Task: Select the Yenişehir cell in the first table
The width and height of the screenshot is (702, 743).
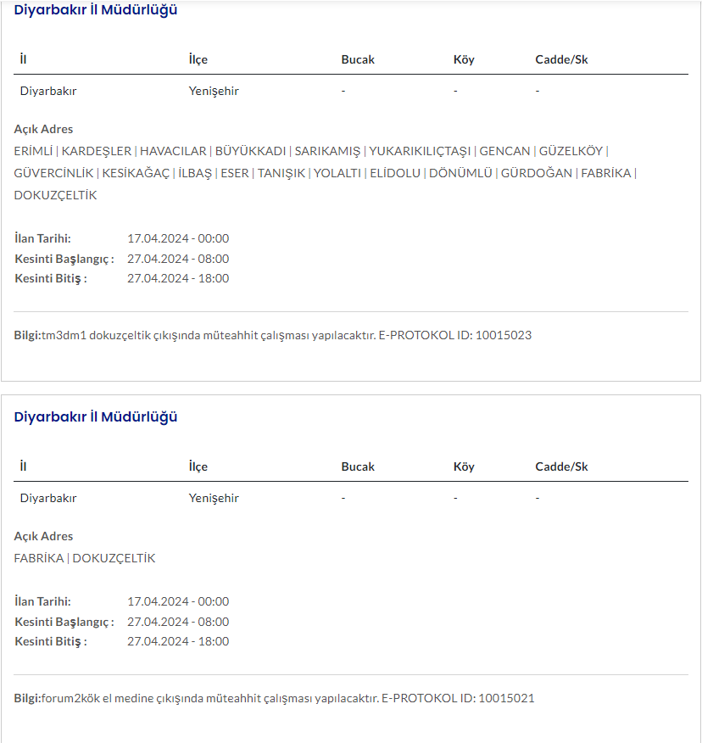Action: coord(214,91)
